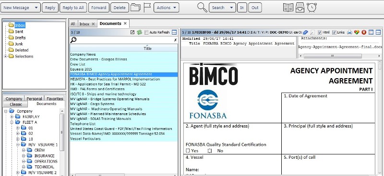The width and height of the screenshot is (384, 176).
Task: Select the Favorites tab
Action: [55, 99]
